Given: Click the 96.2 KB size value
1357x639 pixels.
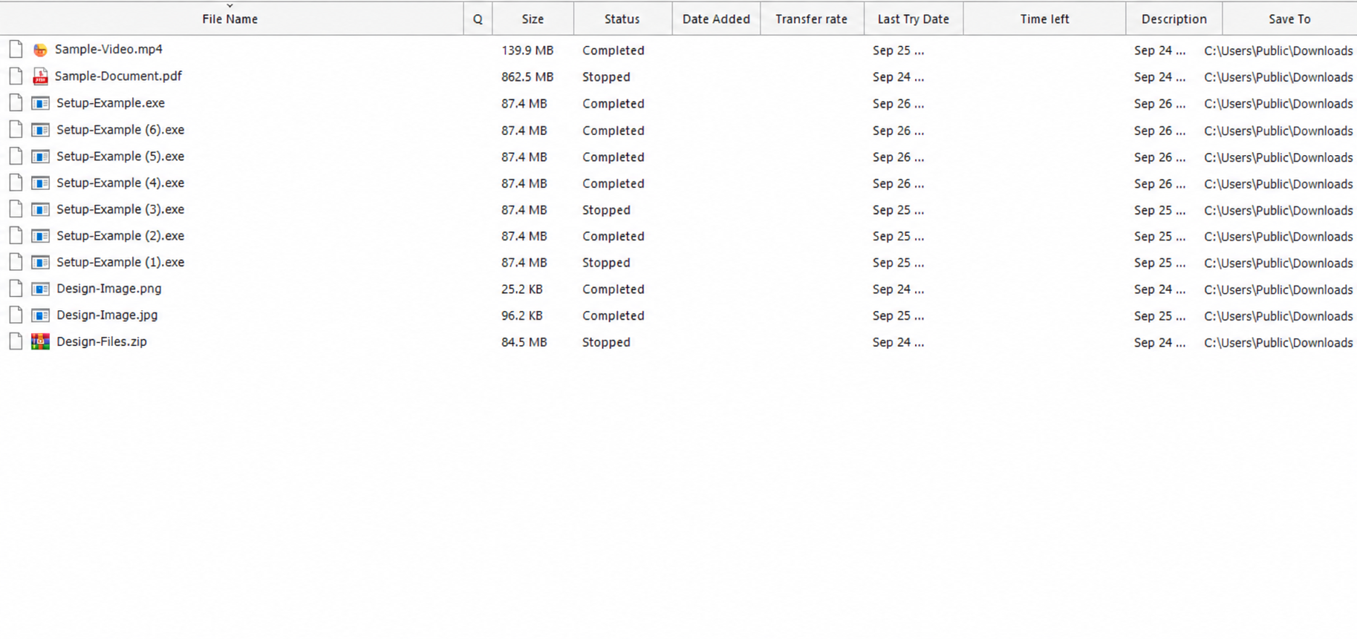Looking at the screenshot, I should (522, 316).
